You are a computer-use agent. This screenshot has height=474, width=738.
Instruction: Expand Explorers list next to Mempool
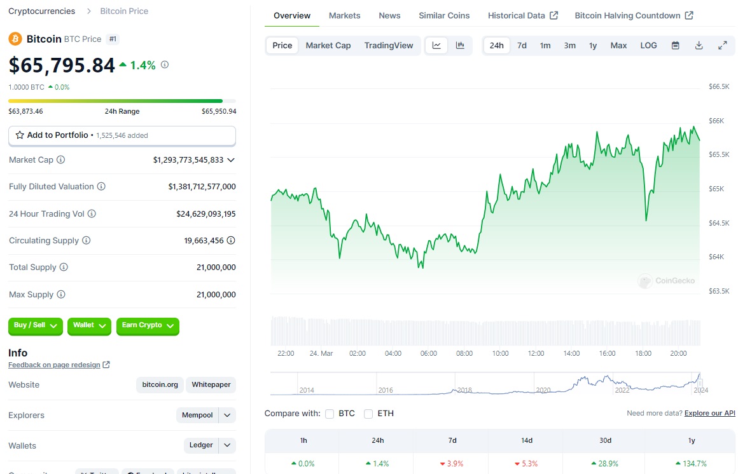click(227, 415)
